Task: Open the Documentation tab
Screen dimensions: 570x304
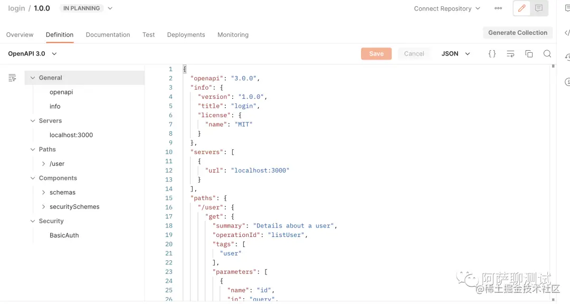Action: (x=108, y=34)
